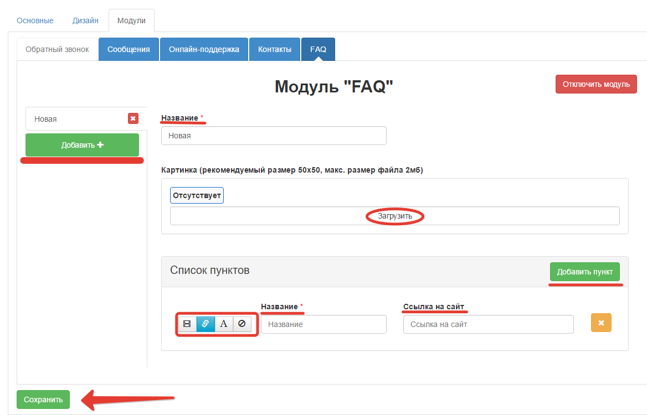647x415 pixels.
Task: Click the green 'Добавить +' button
Action: [82, 144]
